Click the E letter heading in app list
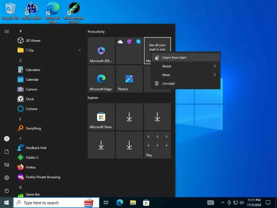 [x=20, y=119]
